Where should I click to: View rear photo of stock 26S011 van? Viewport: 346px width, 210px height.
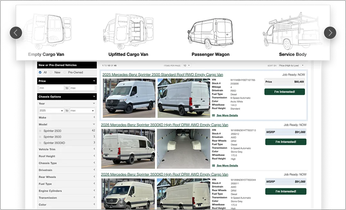(x=183, y=194)
